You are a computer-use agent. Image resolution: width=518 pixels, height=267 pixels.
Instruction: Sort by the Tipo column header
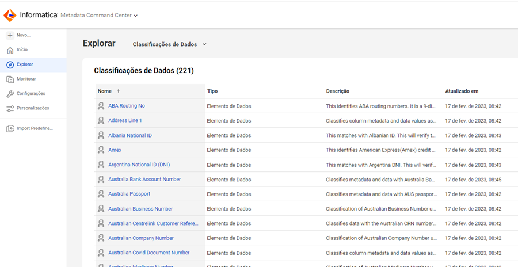click(212, 91)
